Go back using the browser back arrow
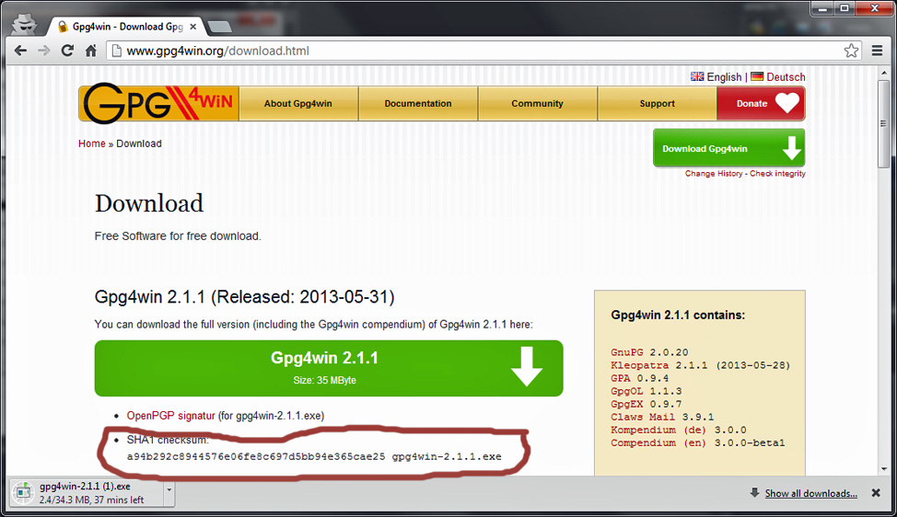 tap(20, 51)
